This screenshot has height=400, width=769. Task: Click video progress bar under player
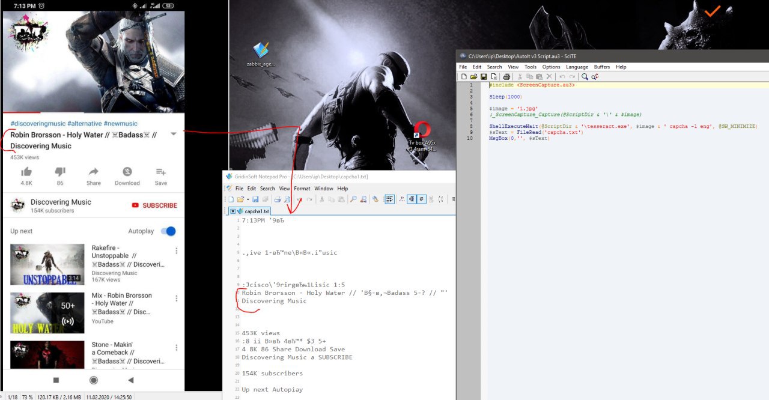[x=93, y=112]
